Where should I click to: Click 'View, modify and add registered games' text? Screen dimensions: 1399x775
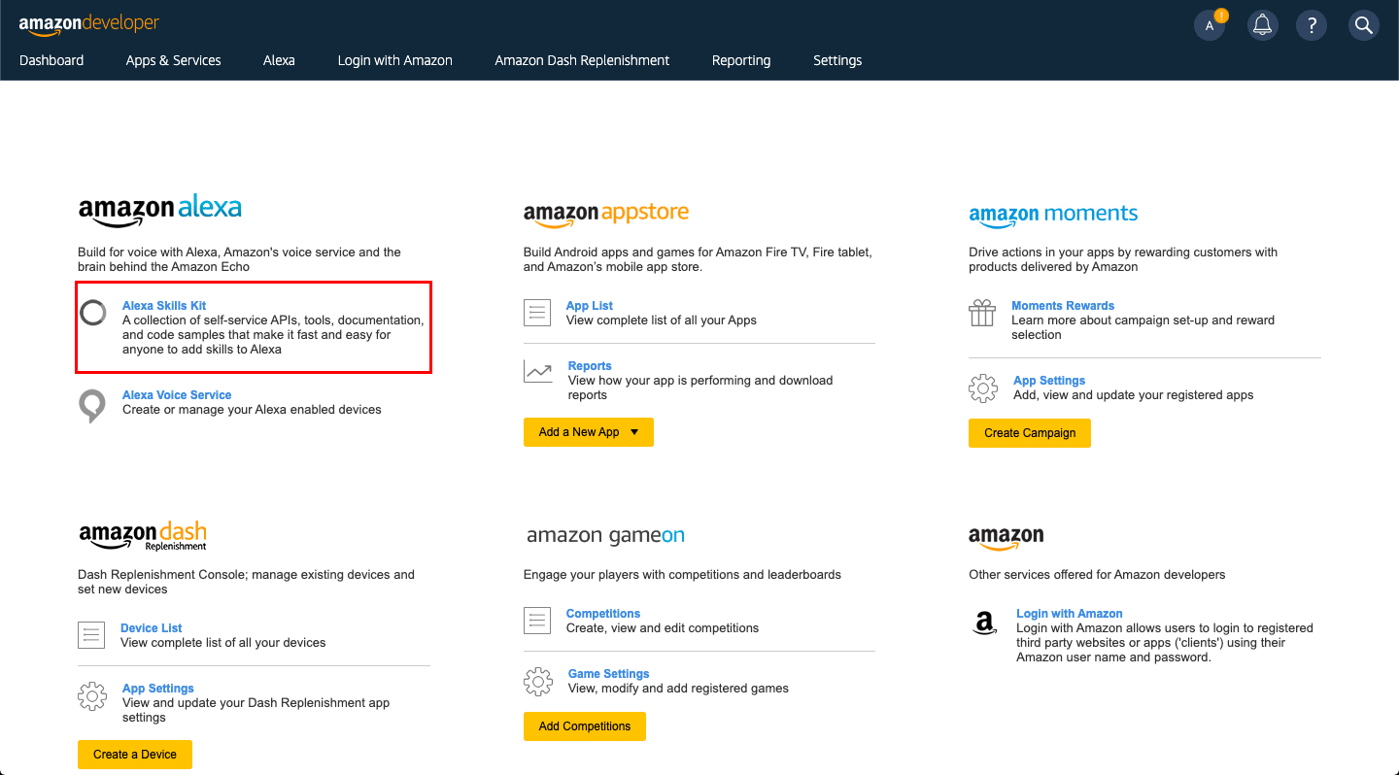(678, 689)
